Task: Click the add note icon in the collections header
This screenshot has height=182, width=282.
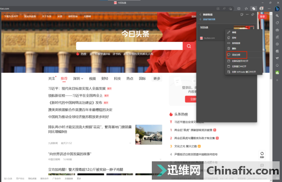Action: 242,15
